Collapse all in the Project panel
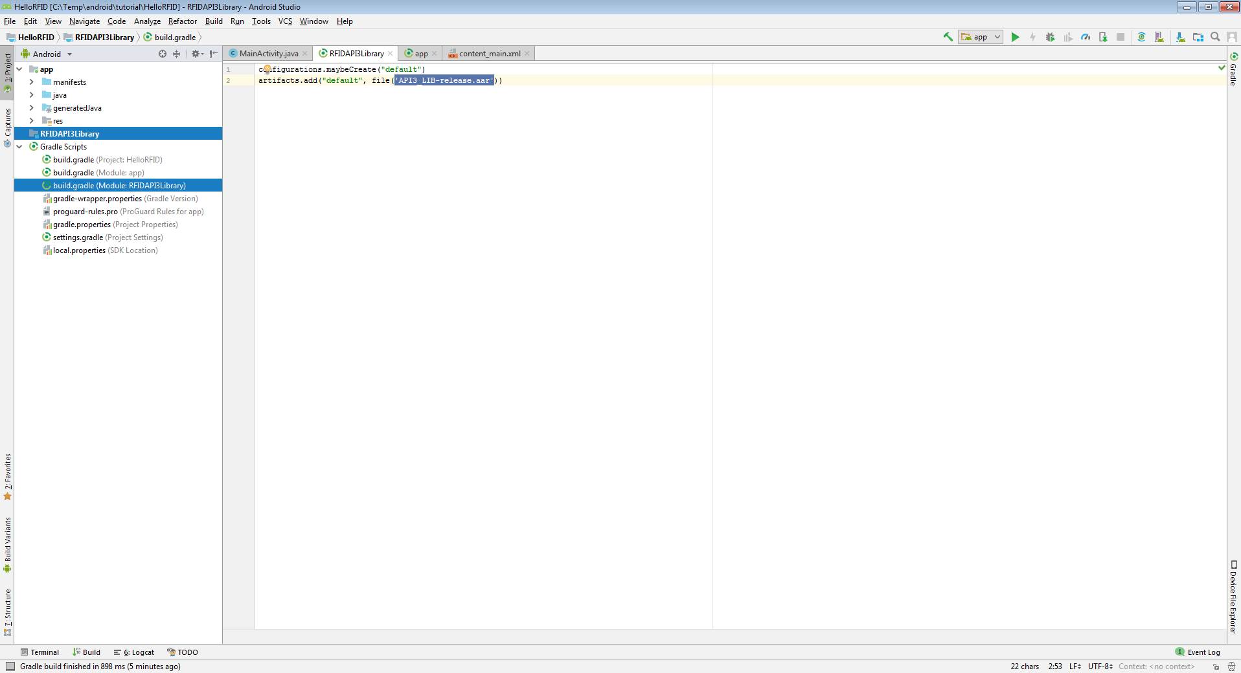 (176, 54)
